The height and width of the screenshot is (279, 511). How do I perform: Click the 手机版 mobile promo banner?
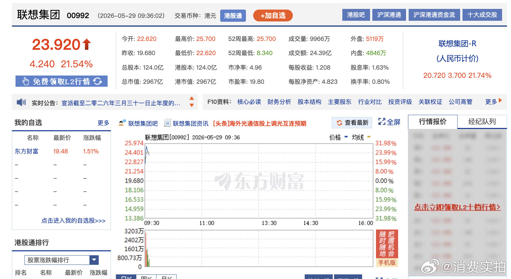[x=387, y=248]
